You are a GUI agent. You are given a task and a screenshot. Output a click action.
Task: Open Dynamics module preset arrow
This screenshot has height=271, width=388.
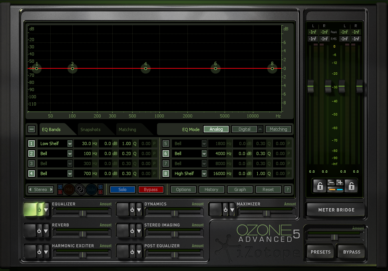(x=139, y=210)
